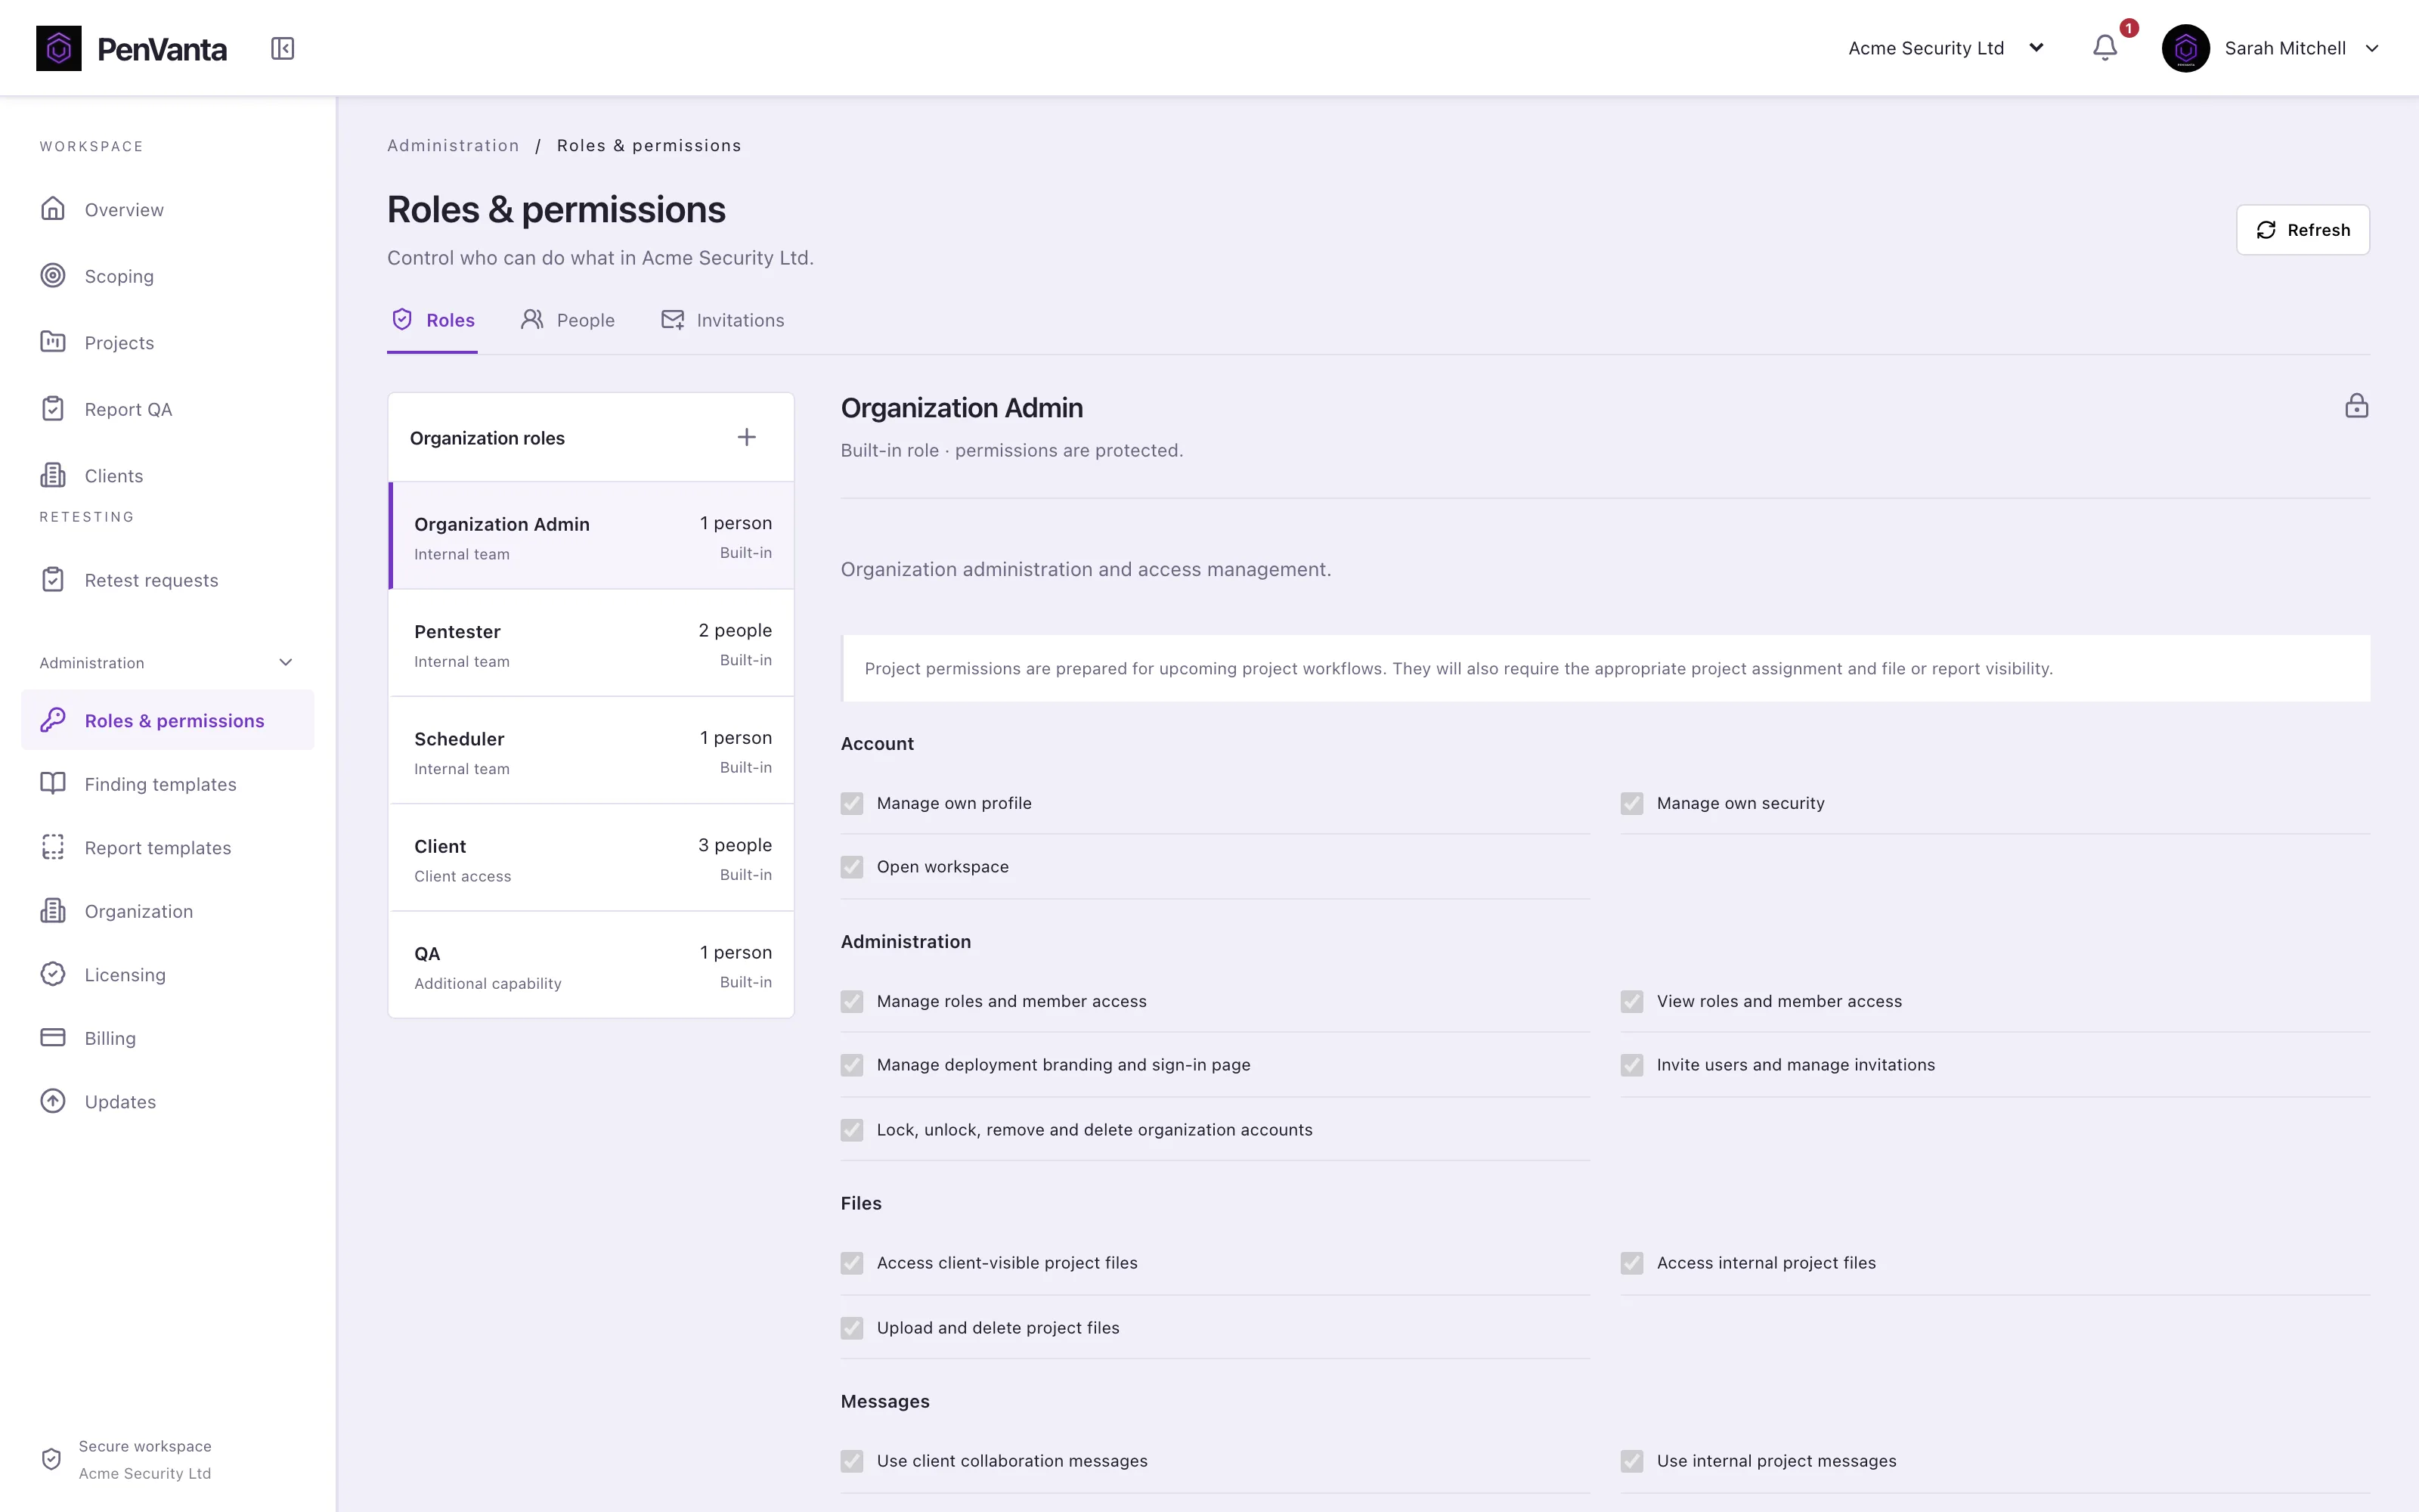
Task: Click the Secure workspace shield footer
Action: pos(126,1459)
